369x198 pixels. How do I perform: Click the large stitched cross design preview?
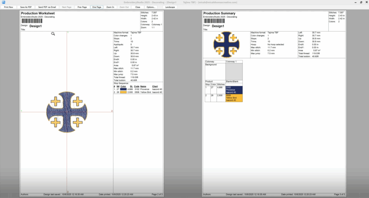coord(67,111)
